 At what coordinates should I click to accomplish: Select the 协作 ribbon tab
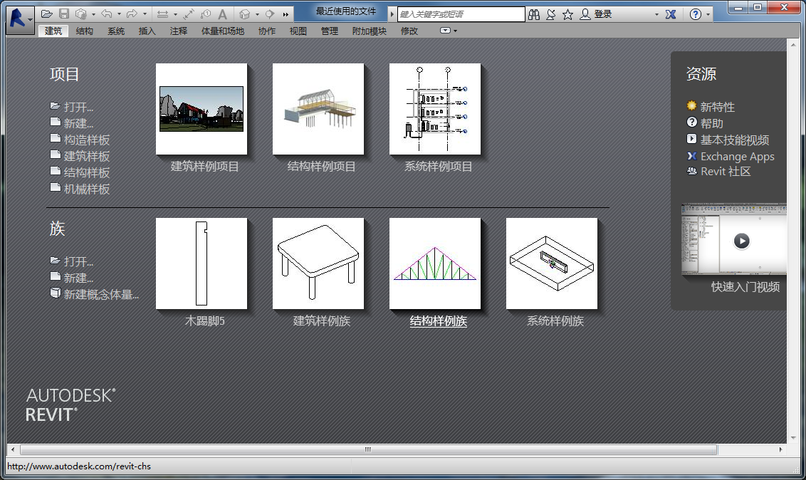tap(267, 31)
